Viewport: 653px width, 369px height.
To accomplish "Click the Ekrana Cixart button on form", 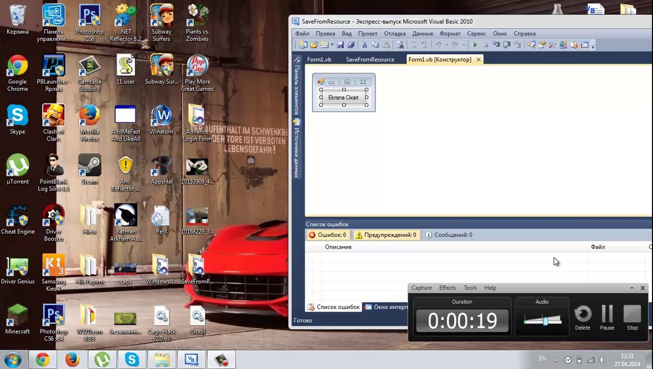I will pos(343,97).
